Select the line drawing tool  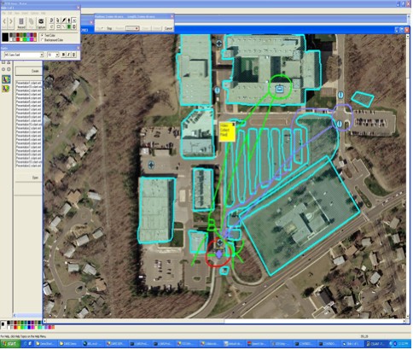[64, 26]
